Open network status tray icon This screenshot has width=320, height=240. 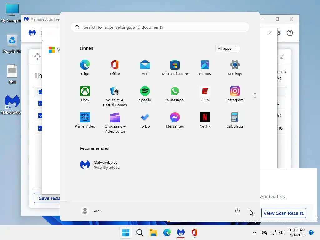pyautogui.click(x=274, y=232)
